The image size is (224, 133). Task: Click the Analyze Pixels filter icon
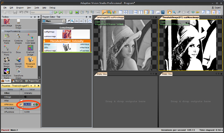click(7, 38)
